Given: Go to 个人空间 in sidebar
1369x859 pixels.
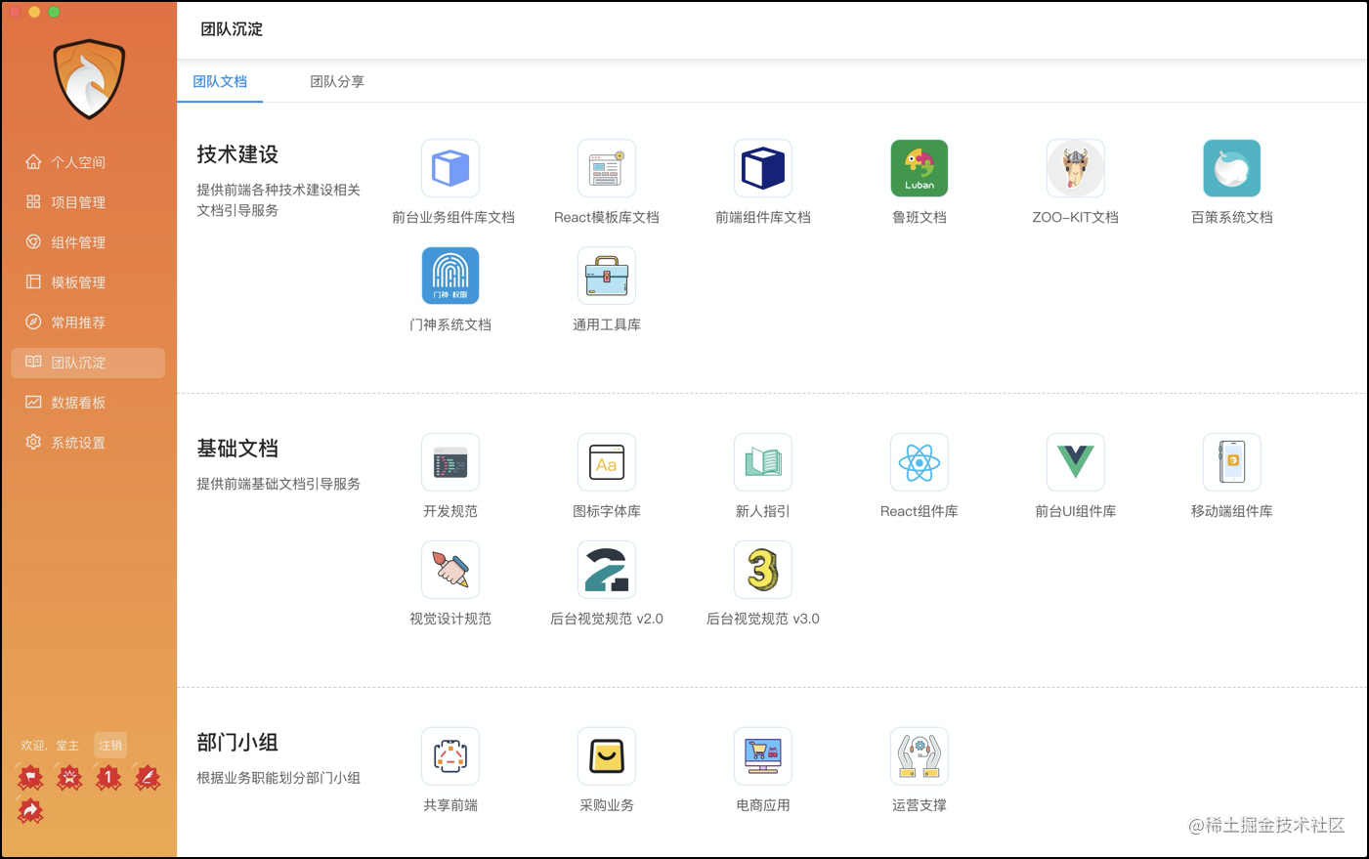Looking at the screenshot, I should (88, 162).
